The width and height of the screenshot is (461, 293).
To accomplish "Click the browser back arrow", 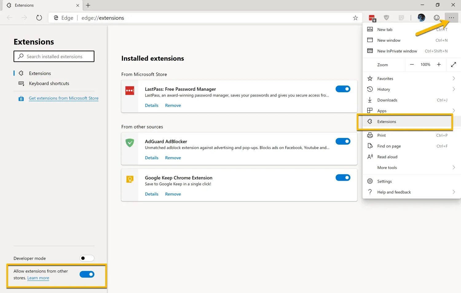I will [10, 18].
